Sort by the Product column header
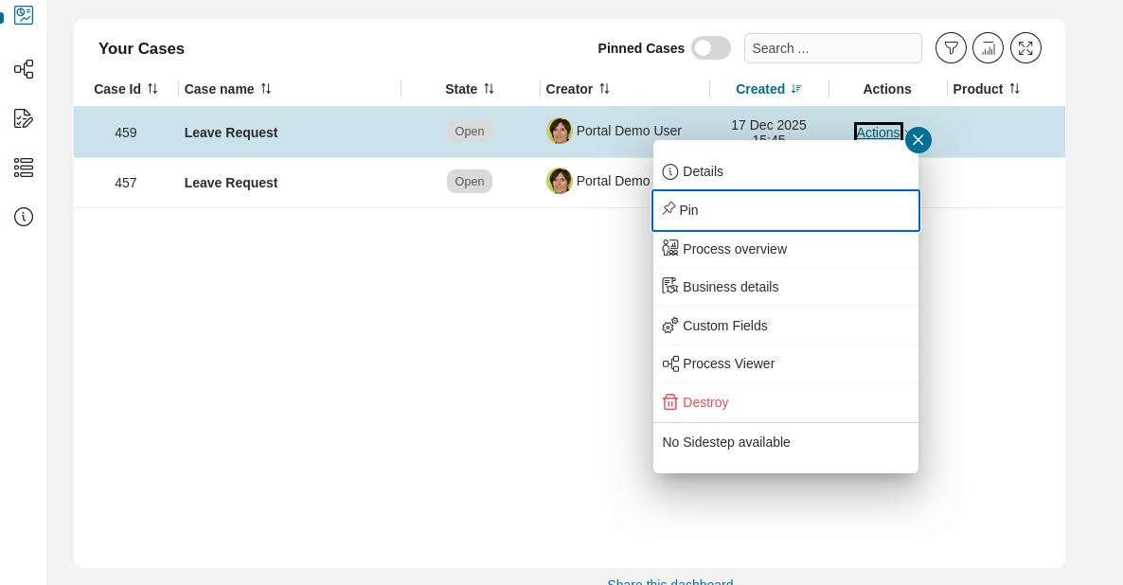This screenshot has height=585, width=1123. pos(986,88)
